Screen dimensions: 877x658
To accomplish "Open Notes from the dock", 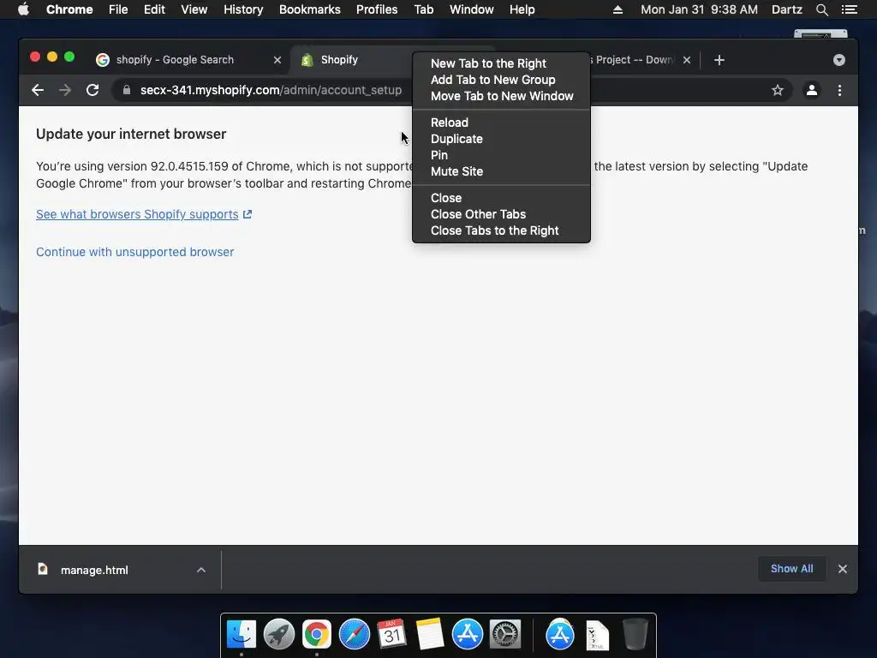I will [430, 634].
